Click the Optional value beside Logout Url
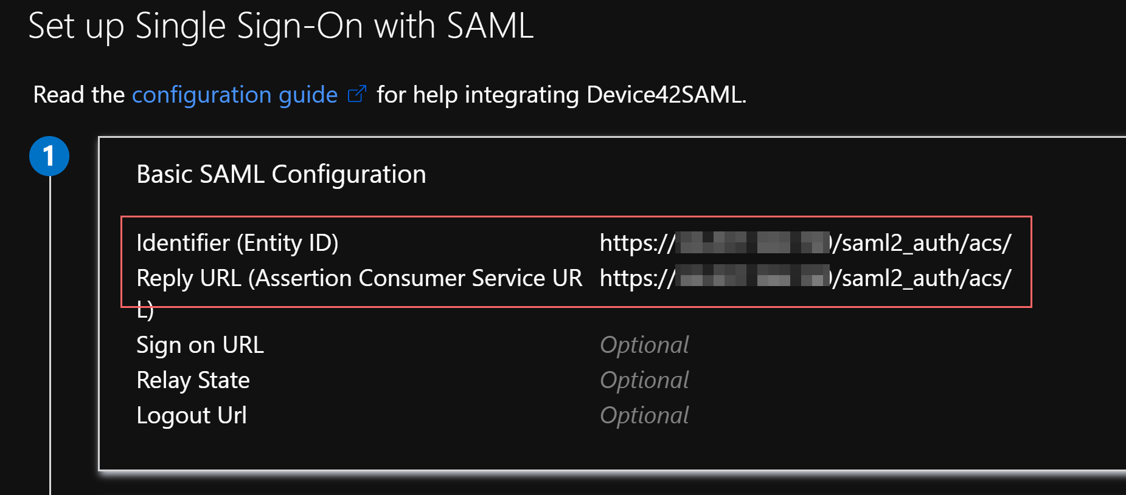1126x495 pixels. 644,415
